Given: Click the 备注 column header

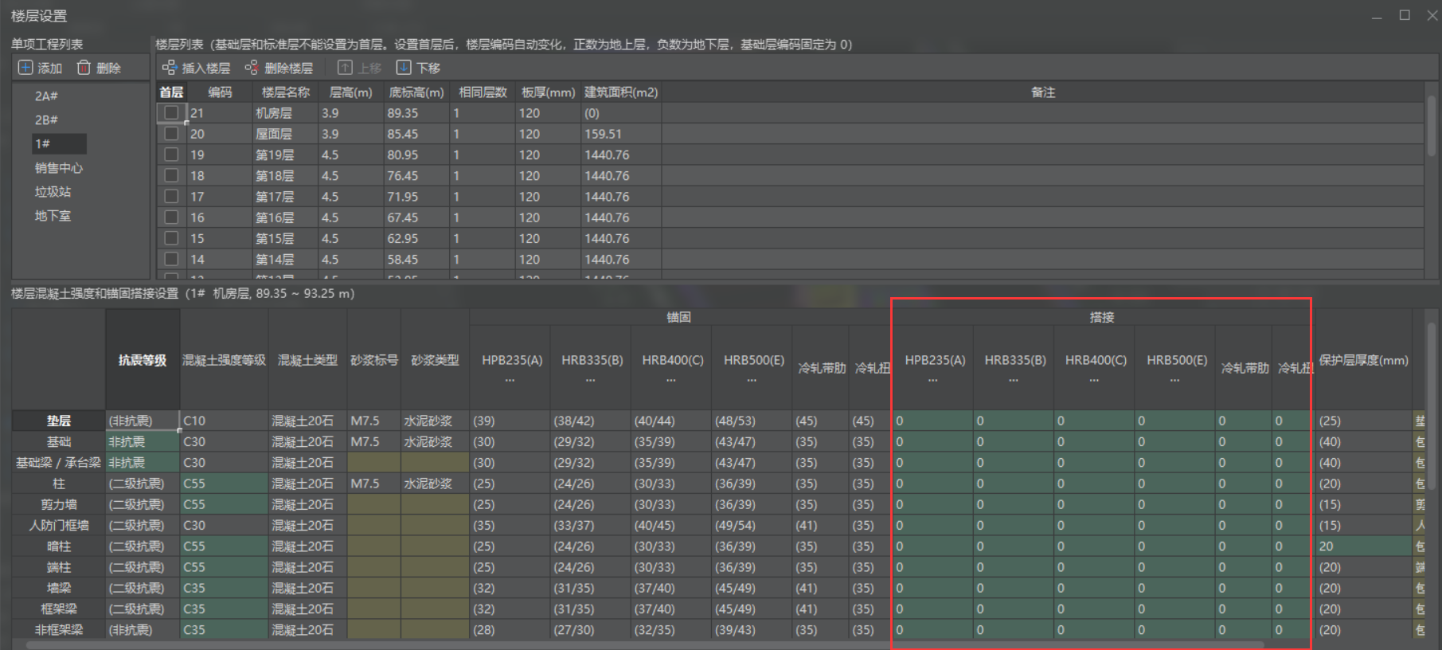Looking at the screenshot, I should (x=1042, y=92).
